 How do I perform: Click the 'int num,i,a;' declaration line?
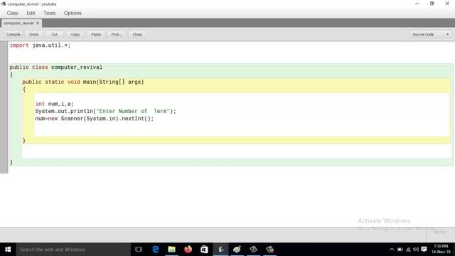[54, 104]
